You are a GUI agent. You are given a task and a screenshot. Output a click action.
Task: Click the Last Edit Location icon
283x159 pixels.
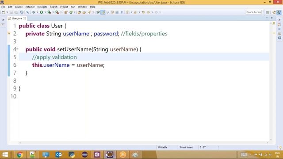[143, 12]
